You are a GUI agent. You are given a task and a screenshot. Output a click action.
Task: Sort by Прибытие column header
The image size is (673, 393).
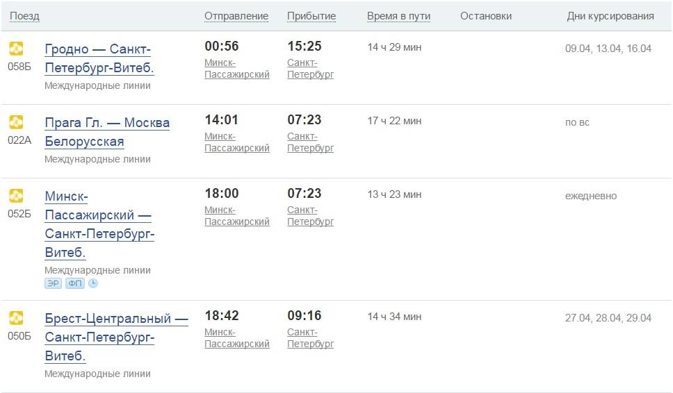(311, 16)
